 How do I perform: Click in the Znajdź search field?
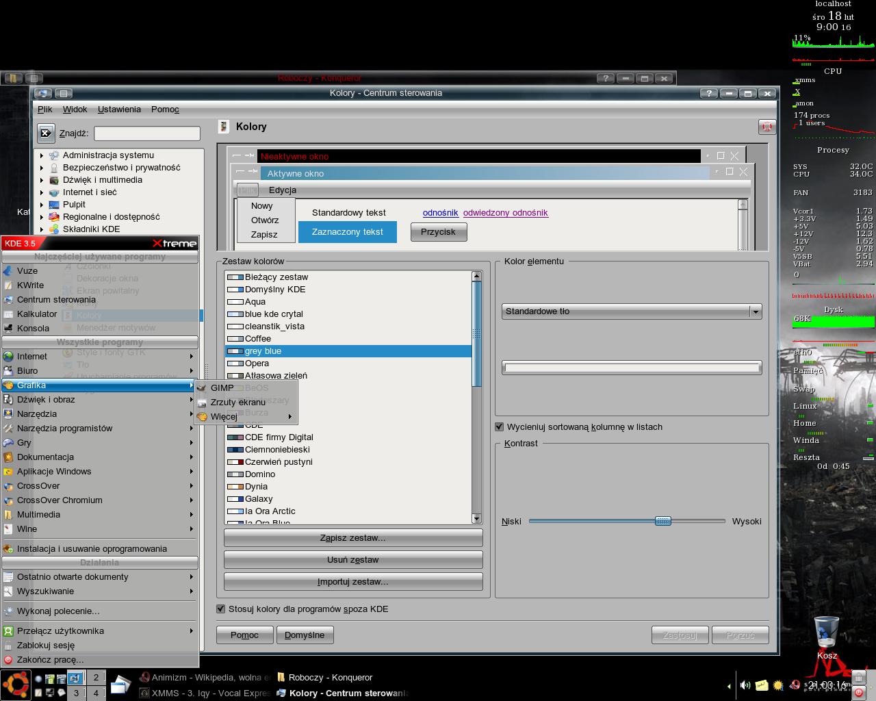coord(147,133)
